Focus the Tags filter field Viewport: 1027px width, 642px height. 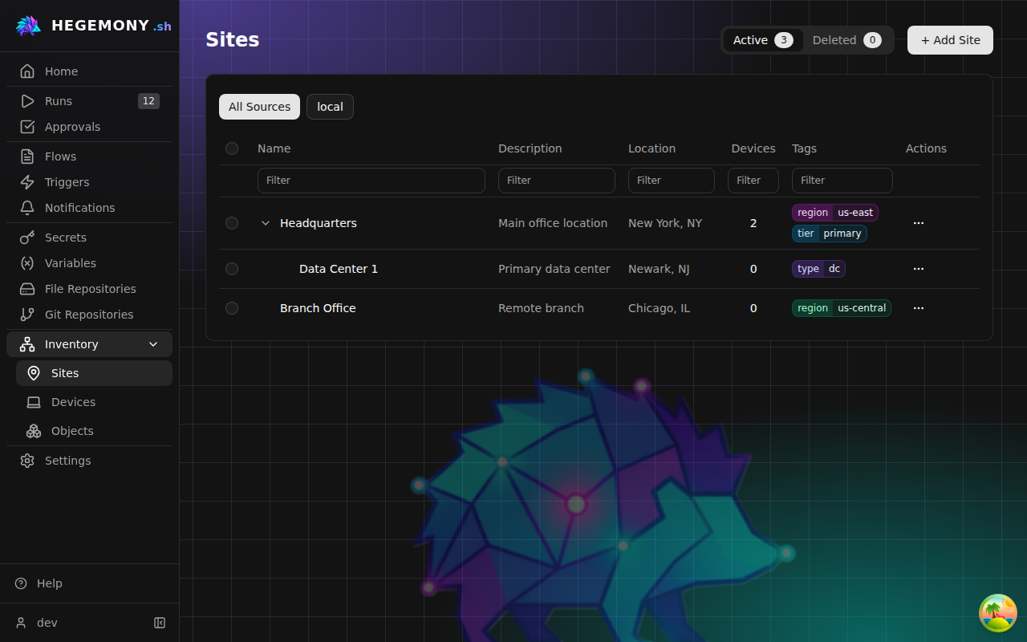(842, 181)
